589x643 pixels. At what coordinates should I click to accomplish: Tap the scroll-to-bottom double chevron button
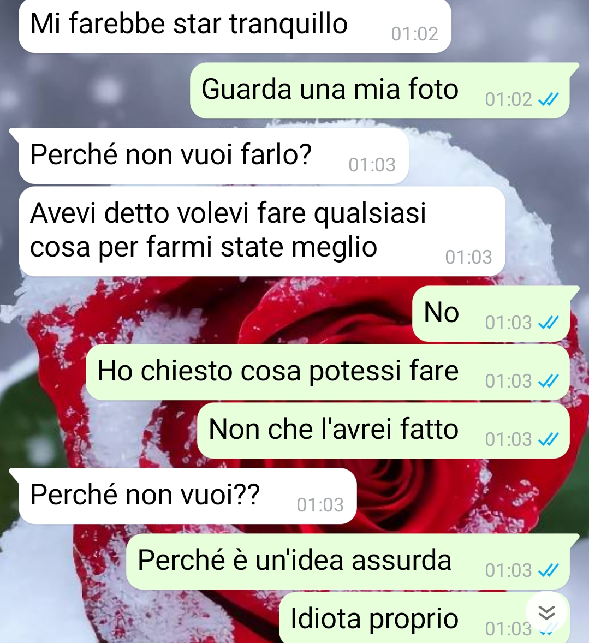[546, 612]
